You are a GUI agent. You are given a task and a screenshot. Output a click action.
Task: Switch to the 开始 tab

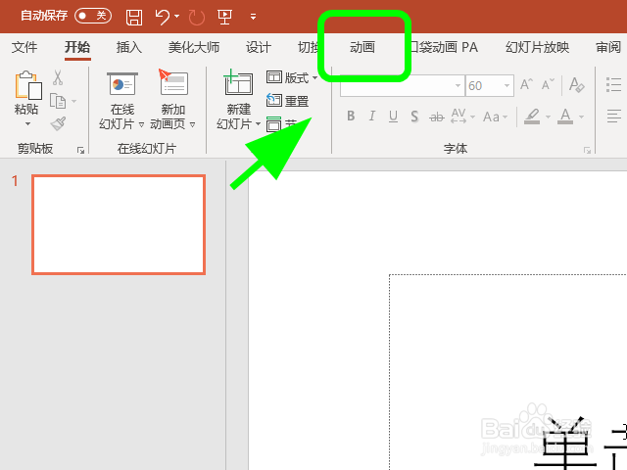point(77,47)
